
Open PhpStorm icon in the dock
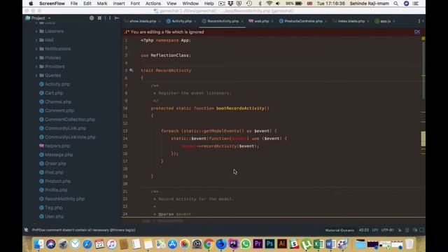click(x=233, y=244)
